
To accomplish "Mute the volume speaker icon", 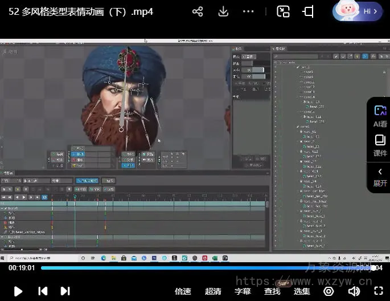I will [x=354, y=291].
